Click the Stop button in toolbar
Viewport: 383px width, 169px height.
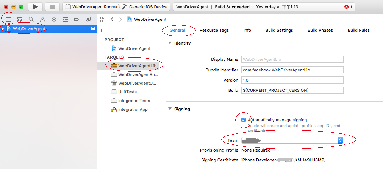click(x=52, y=7)
